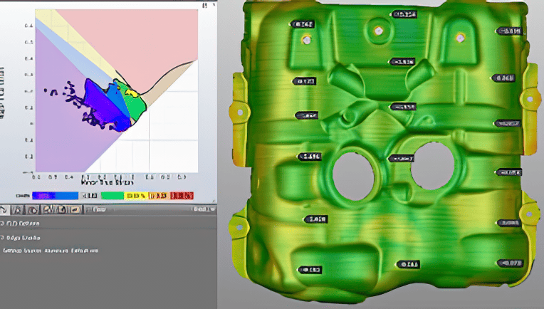Click the red swatch in the chart legend
The height and width of the screenshot is (309, 544).
point(181,195)
